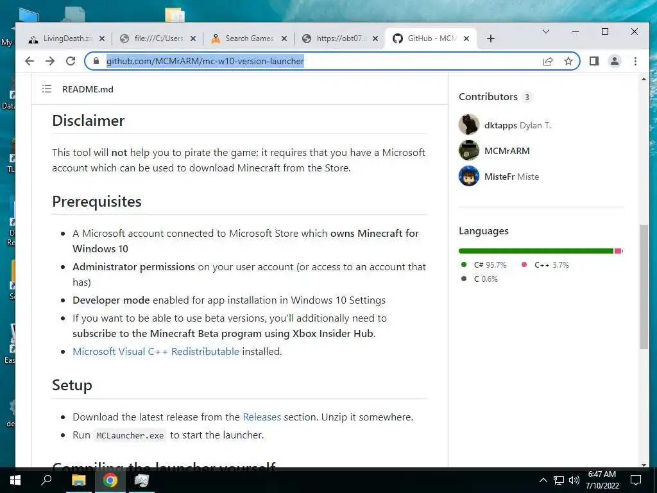Close the GitHub - MCMrARM tab
This screenshot has height=493, width=657.
466,39
